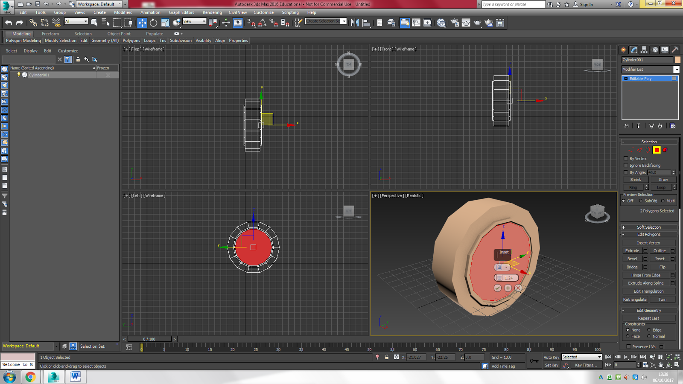683x384 pixels.
Task: Click the Shrink selection button
Action: tap(636, 180)
